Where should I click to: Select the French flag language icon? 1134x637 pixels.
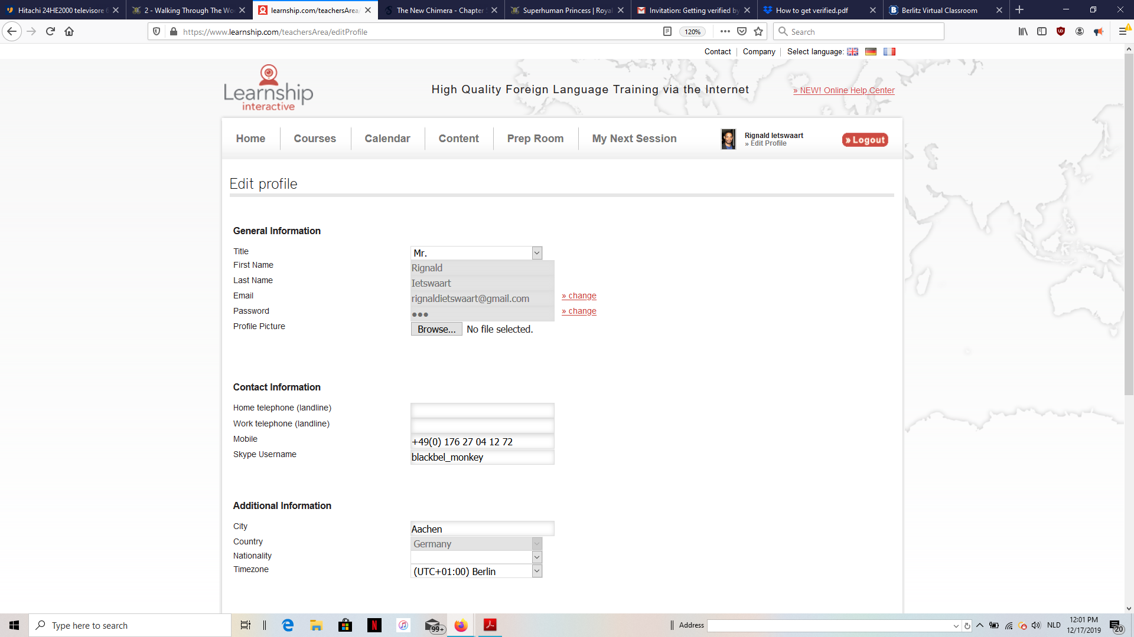[x=889, y=52]
